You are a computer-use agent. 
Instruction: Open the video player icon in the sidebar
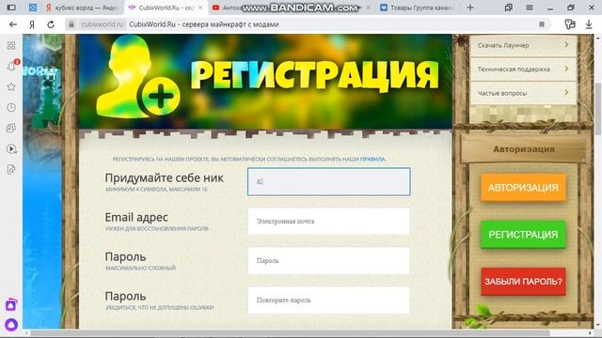(11, 148)
